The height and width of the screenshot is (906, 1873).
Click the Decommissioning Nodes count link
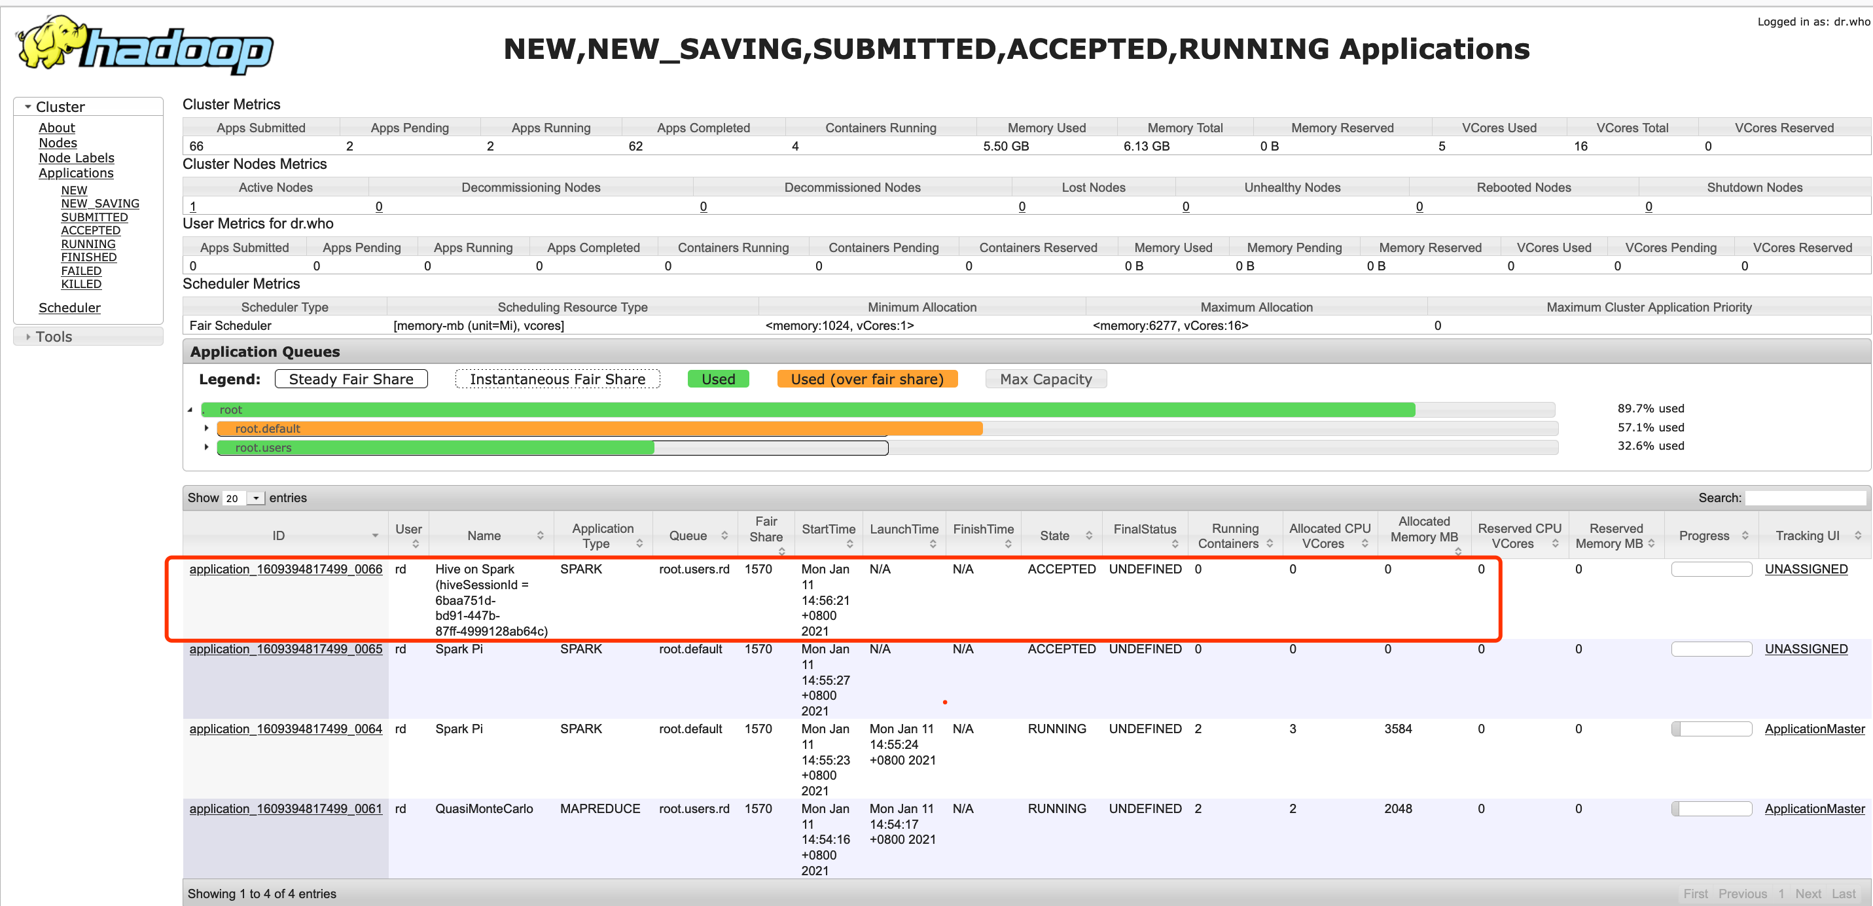(x=379, y=206)
